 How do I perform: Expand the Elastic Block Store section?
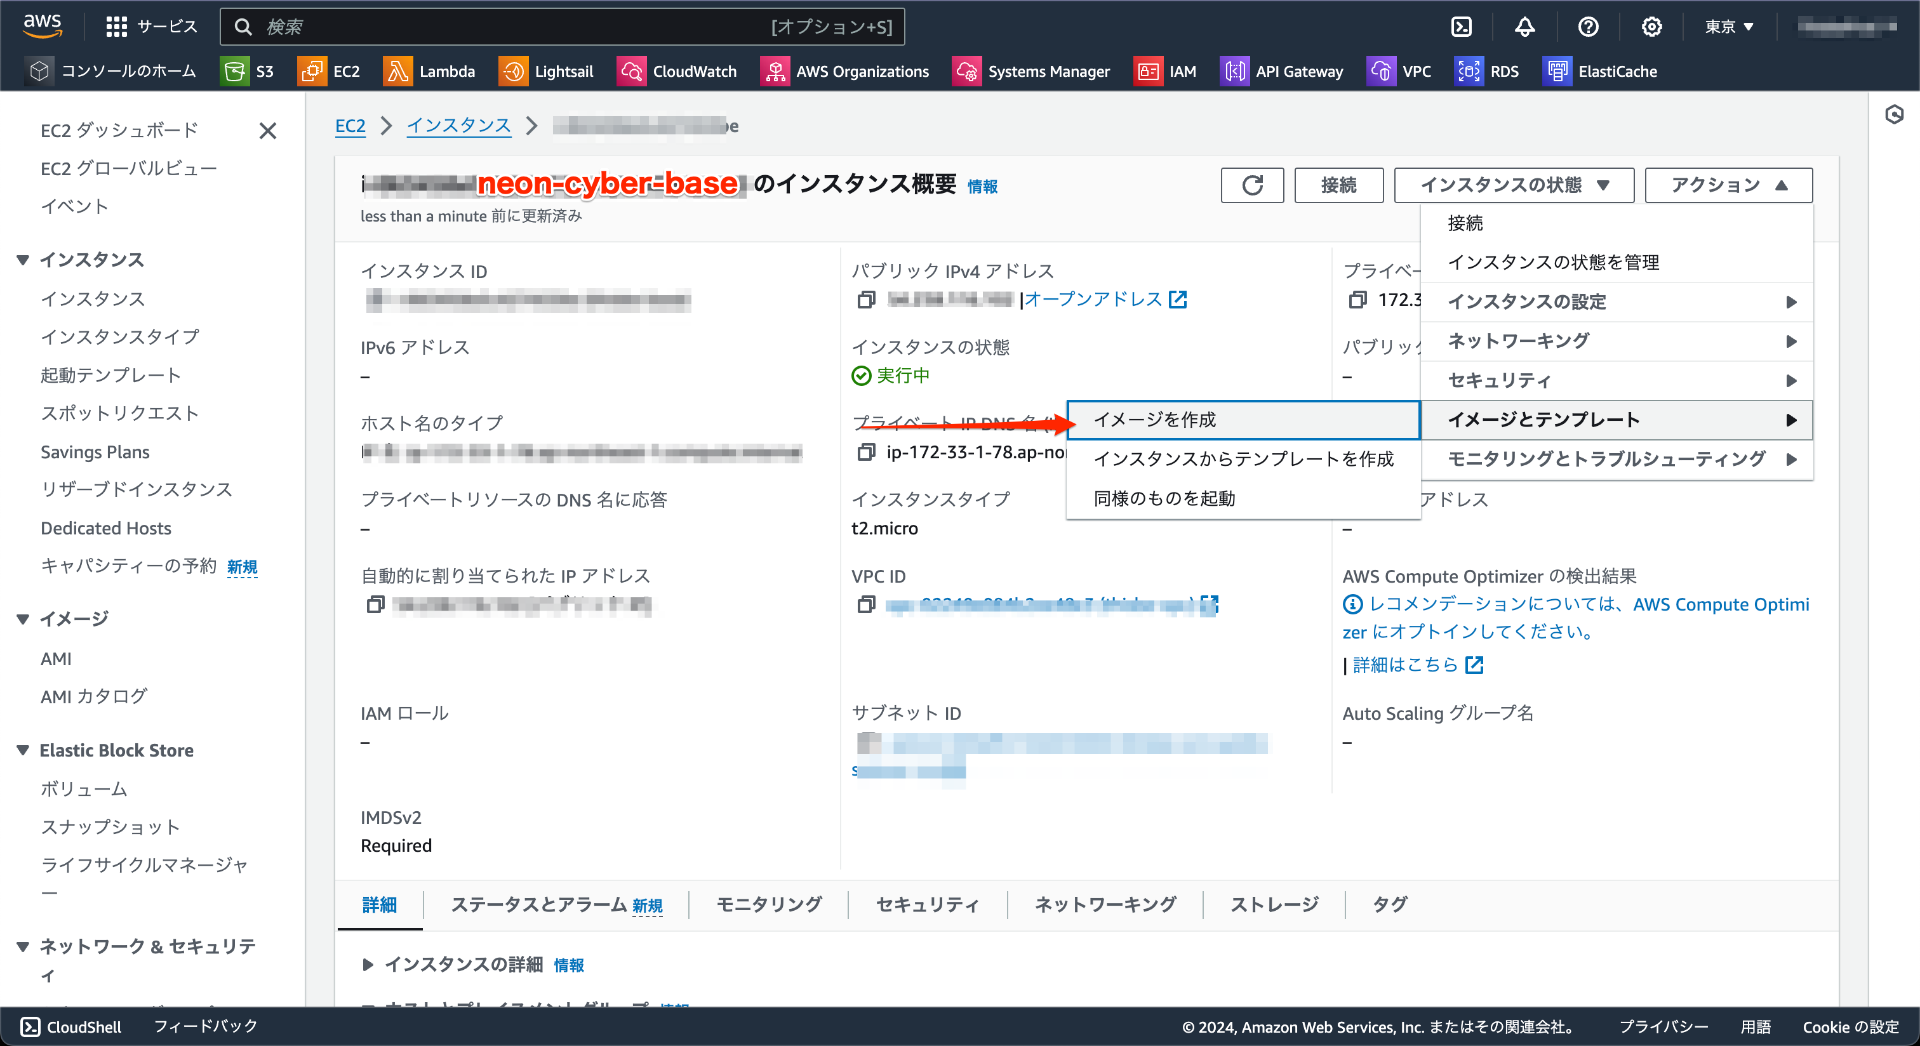click(x=22, y=750)
